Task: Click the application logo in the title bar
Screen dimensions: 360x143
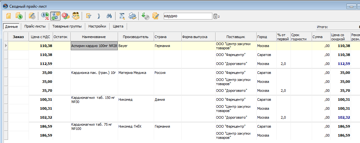Action: [5, 6]
